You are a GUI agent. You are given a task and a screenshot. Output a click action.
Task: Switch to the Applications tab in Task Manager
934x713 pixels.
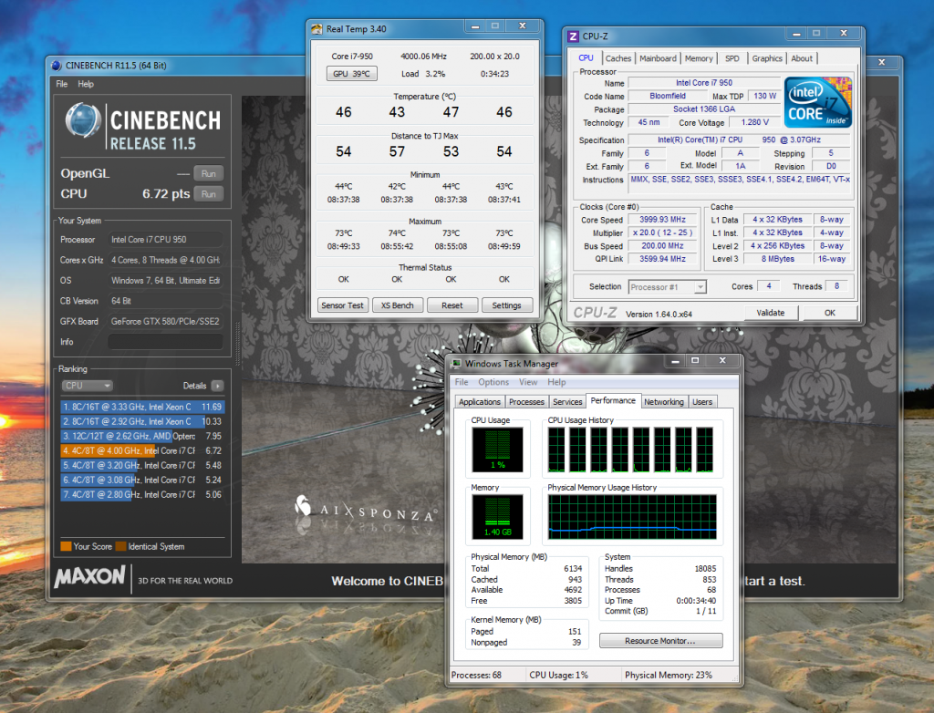(480, 402)
